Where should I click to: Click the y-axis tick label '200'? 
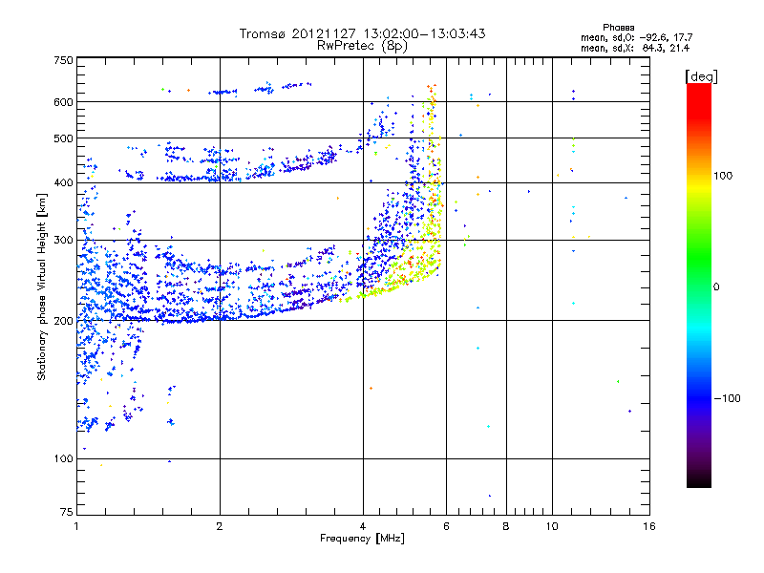[x=63, y=321]
